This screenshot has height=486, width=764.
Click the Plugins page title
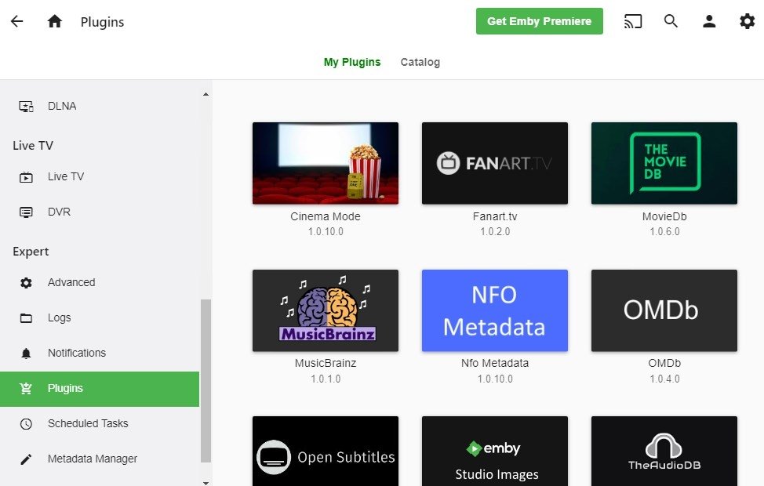tap(102, 22)
